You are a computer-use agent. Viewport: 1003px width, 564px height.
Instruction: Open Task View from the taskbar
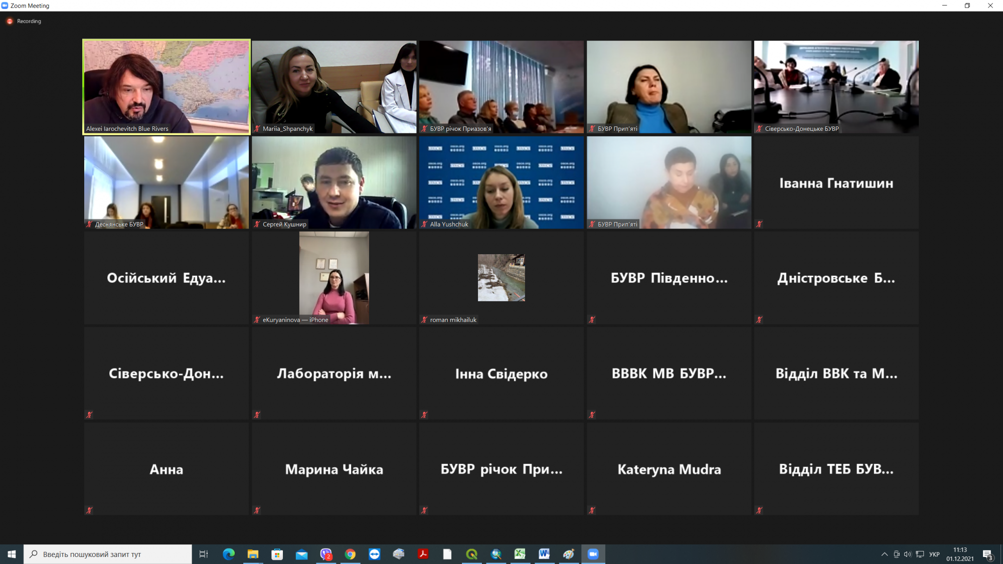click(x=204, y=554)
